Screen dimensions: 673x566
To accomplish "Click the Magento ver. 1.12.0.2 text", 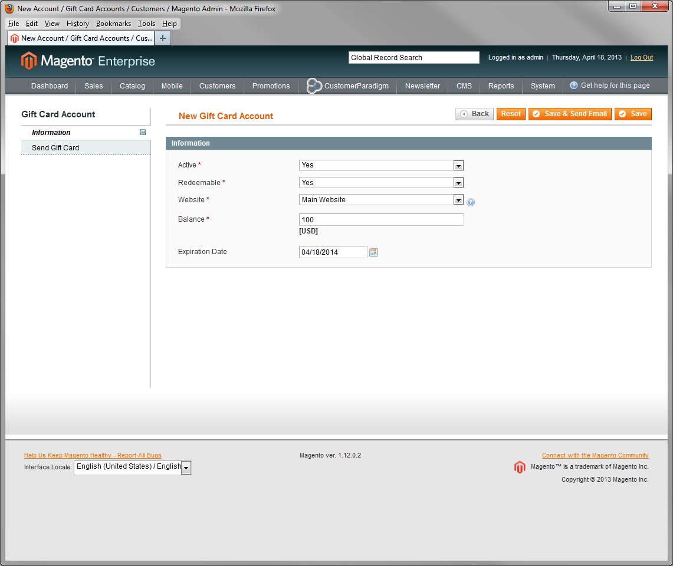I will [x=330, y=455].
